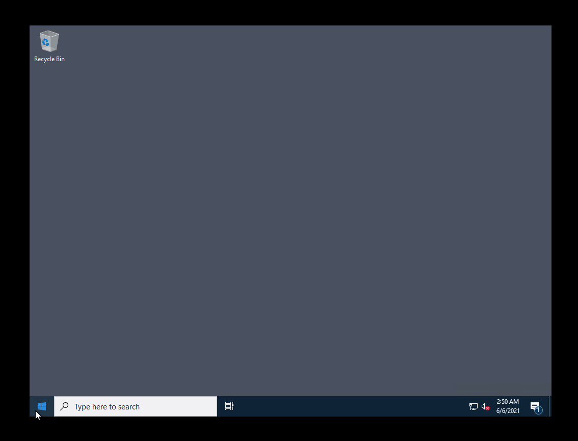Open the Action Center notifications icon
Viewport: 578px width, 441px height.
coord(536,407)
